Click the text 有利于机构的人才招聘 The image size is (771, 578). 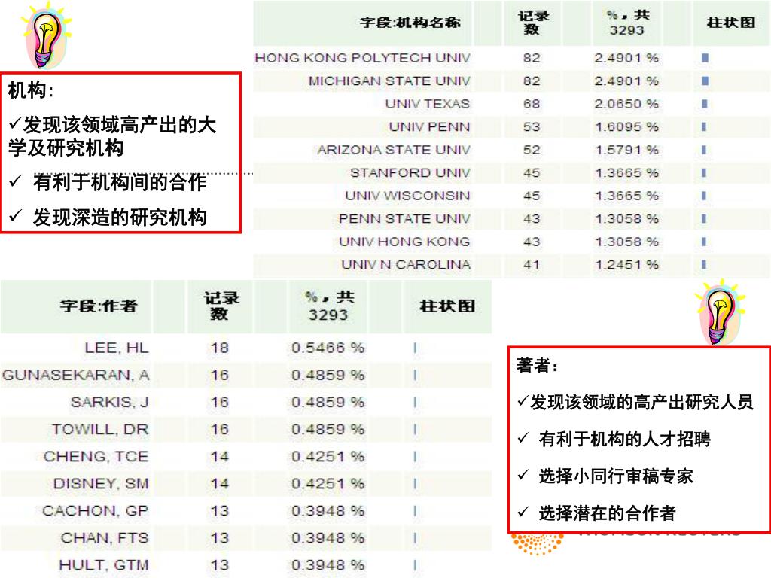tap(624, 439)
